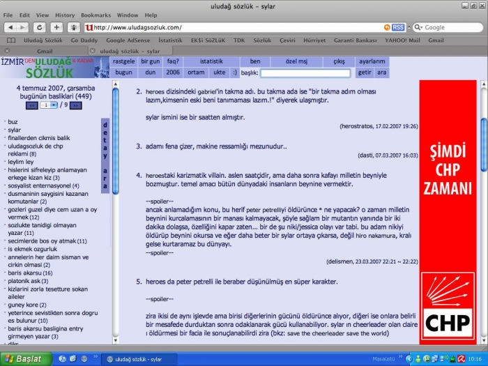
Task: Click the orange snapback icon in address bar
Action: click(x=387, y=27)
